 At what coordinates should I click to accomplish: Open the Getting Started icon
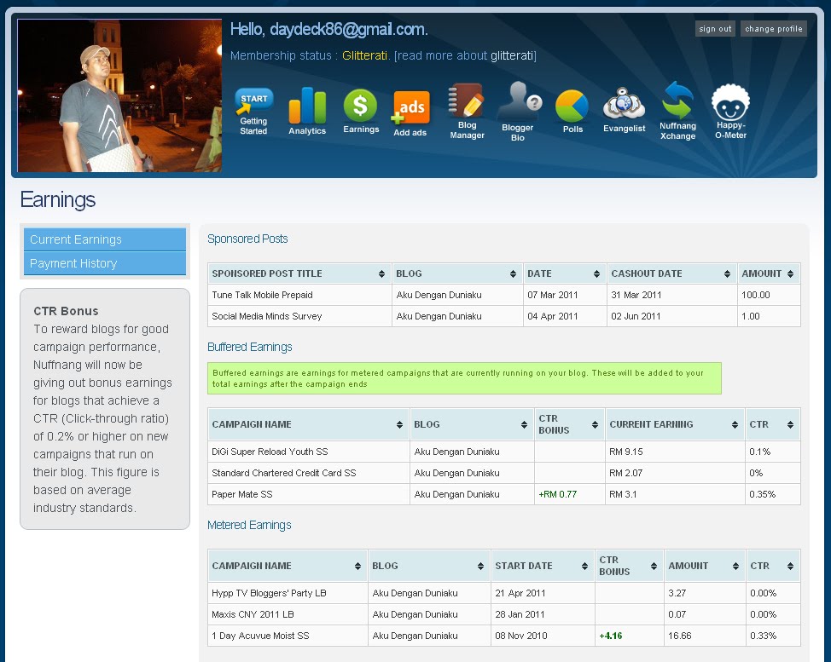point(254,111)
